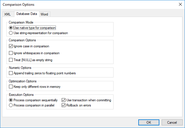185x128 pixels.
Task: Select native type comparison mode
Action: click(x=11, y=28)
